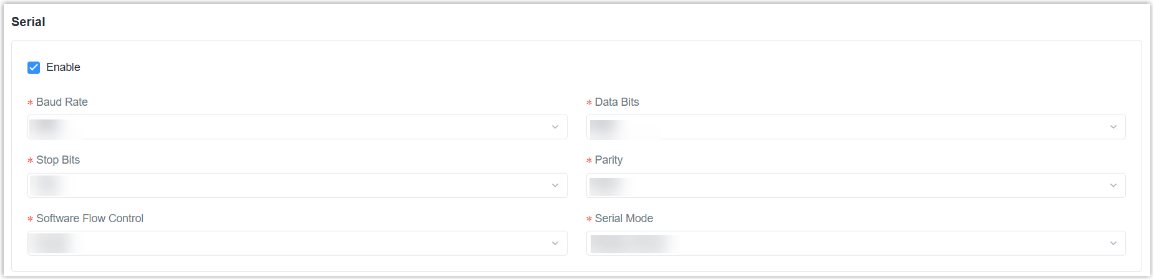Screen dimensions: 1154x280
Task: Click the Baud Rate field label
Action: [x=62, y=102]
